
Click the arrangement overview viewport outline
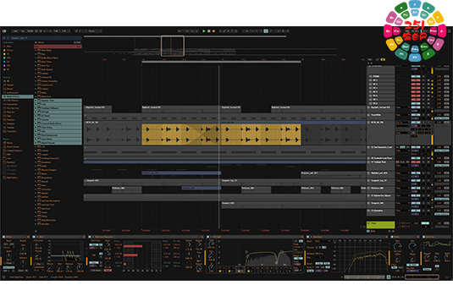point(173,46)
